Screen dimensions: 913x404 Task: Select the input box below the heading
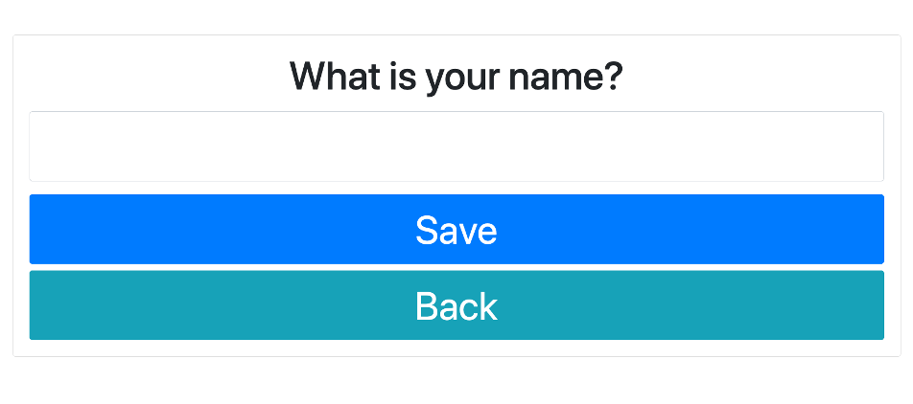pyautogui.click(x=456, y=146)
